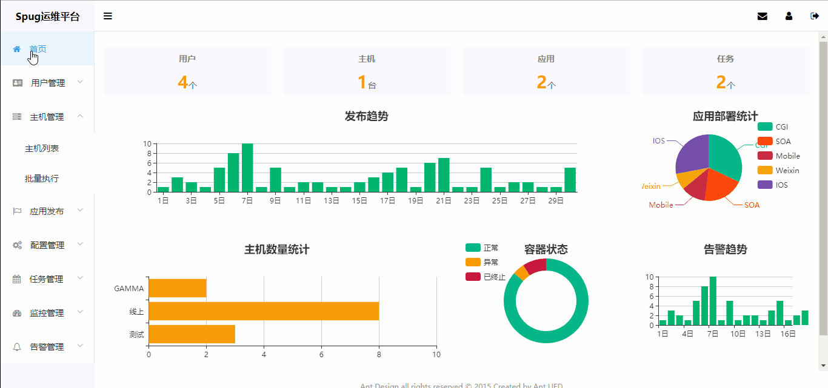Click the scrollbar down arrow

(x=823, y=366)
